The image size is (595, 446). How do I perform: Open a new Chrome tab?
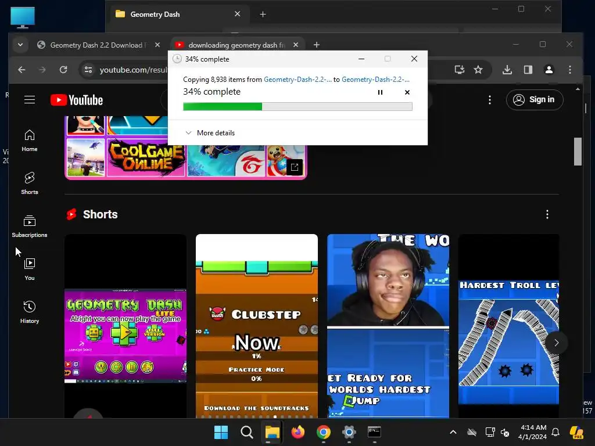(x=317, y=45)
